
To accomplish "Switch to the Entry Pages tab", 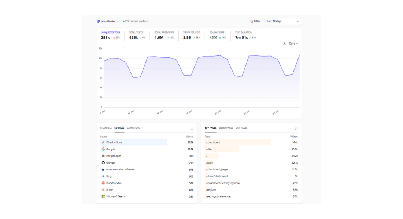I will pyautogui.click(x=226, y=128).
